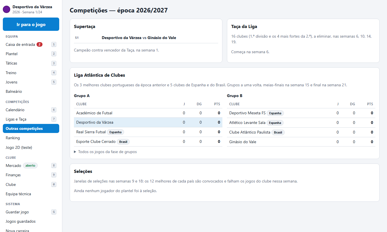Image resolution: width=387 pixels, height=232 pixels.
Task: Click Esporte Clube Cerrado row
Action: (148, 142)
